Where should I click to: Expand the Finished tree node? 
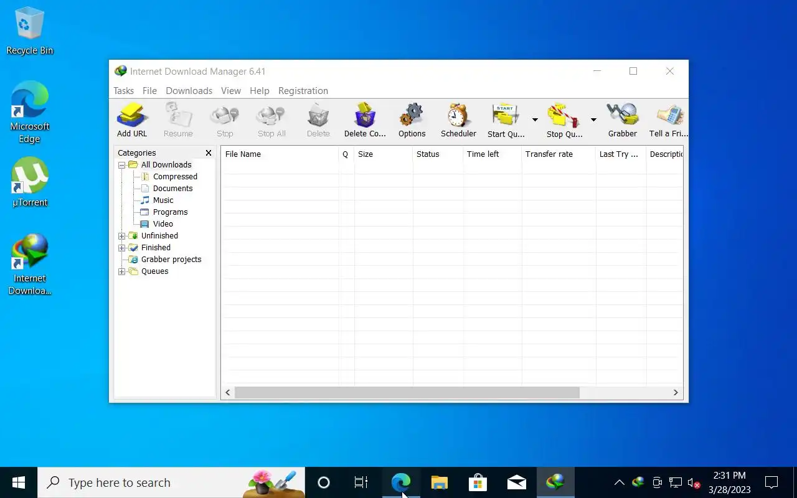tap(122, 248)
